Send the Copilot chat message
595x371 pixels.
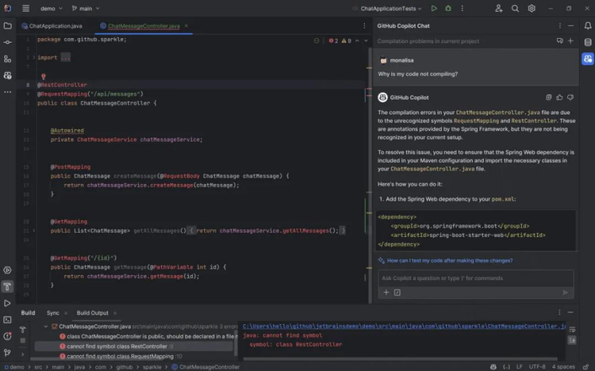[565, 293]
